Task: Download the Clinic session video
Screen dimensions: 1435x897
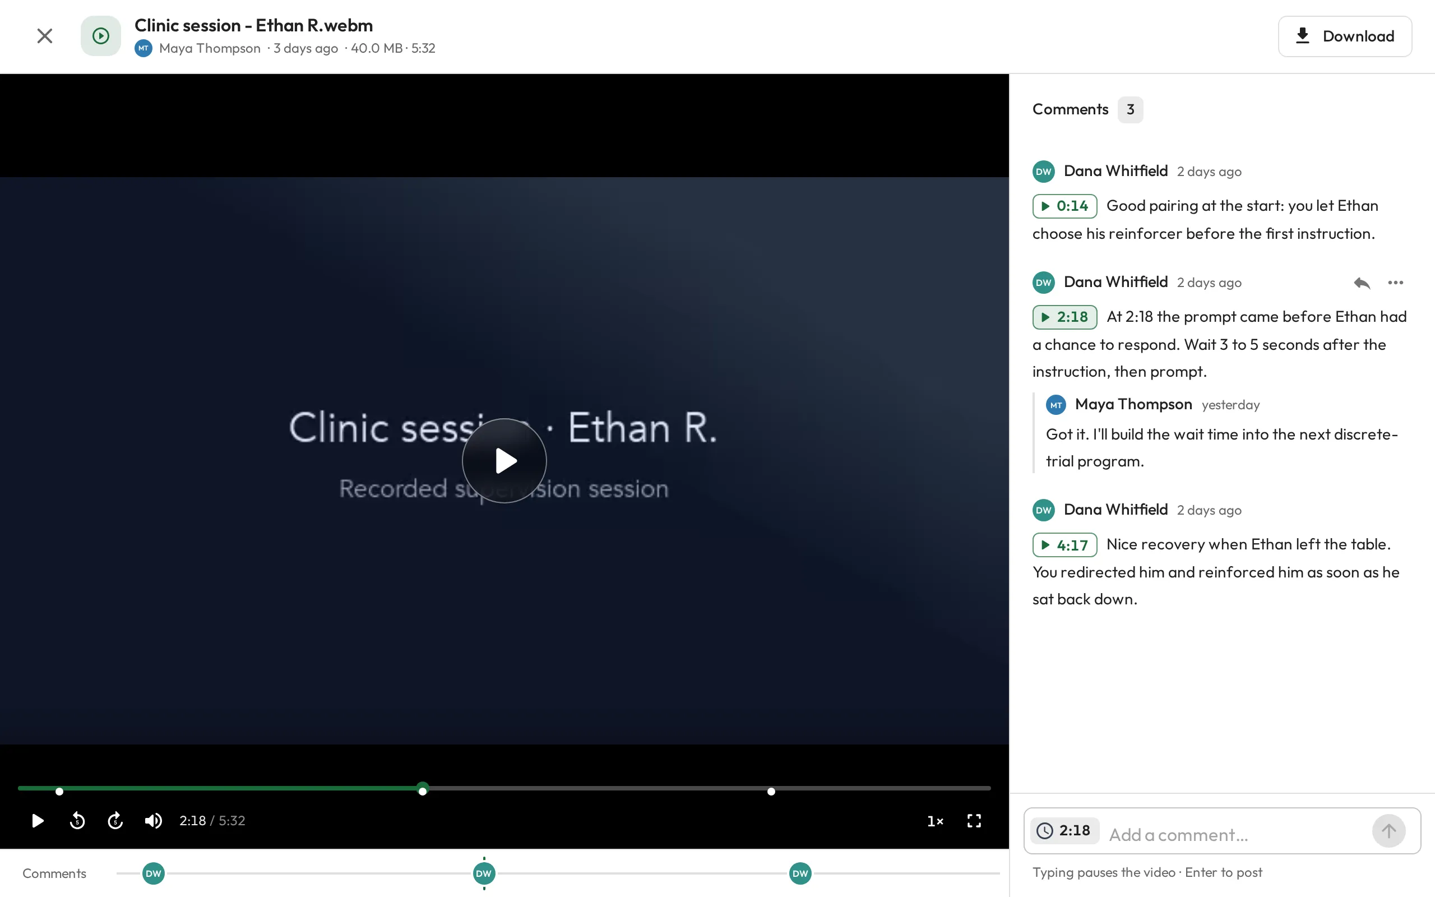Action: [1344, 36]
